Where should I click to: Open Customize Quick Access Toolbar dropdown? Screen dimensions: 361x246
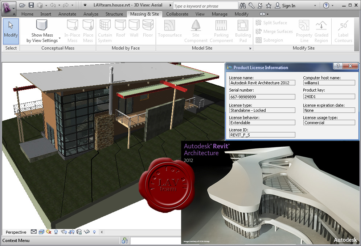(85, 5)
